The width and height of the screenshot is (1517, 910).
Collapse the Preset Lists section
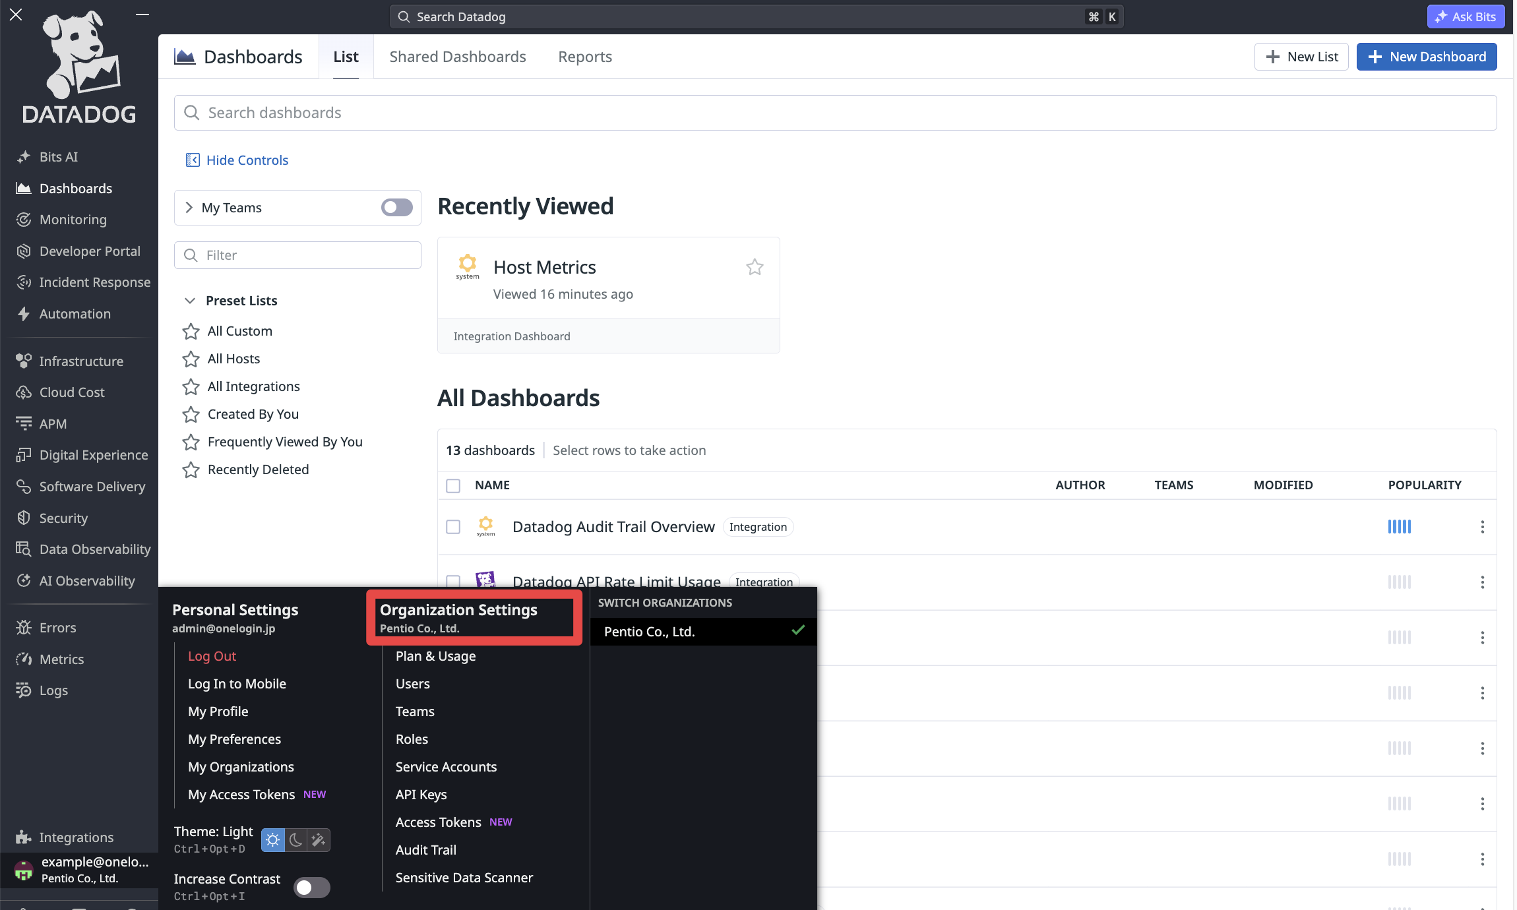190,301
